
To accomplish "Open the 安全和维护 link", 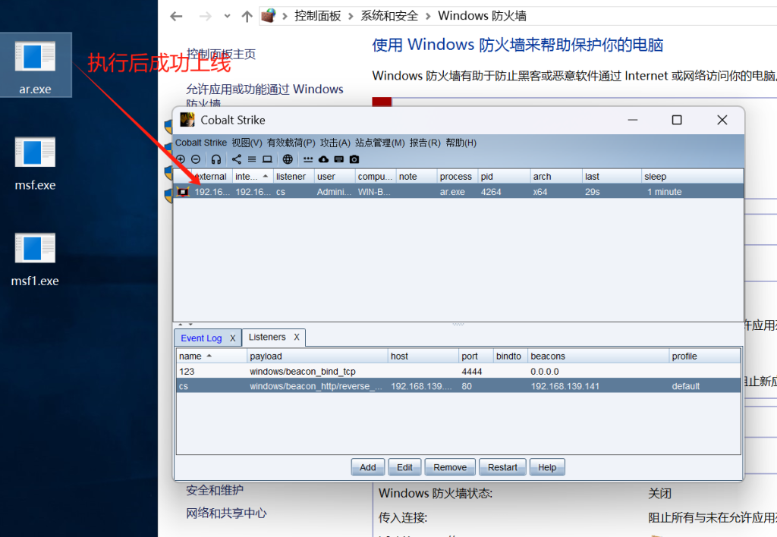I will click(x=215, y=490).
